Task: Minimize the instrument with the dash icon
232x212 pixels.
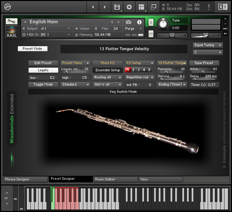Action: [225, 24]
